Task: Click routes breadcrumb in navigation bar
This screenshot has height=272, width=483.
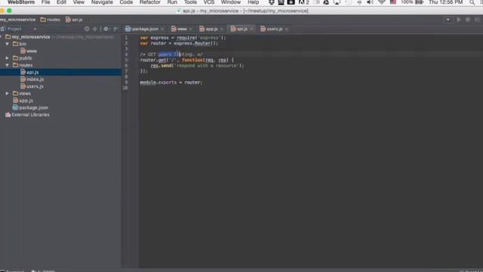Action: [x=51, y=20]
